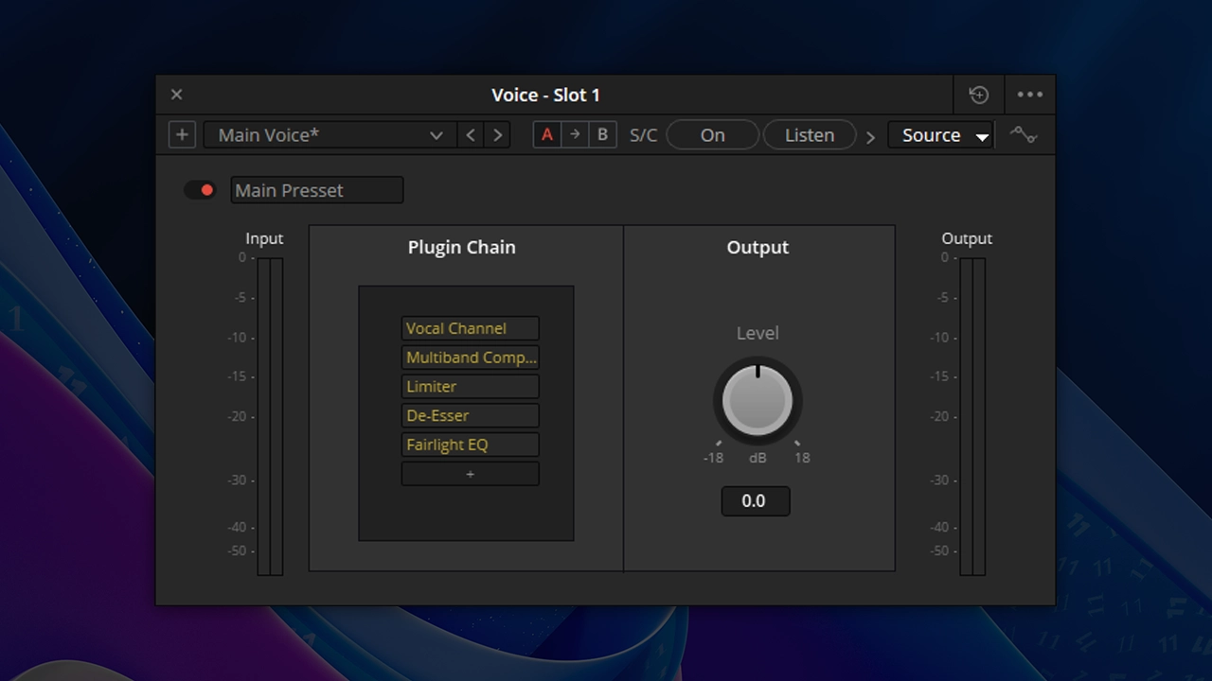Open the Main Voice* preset dropdown
1212x681 pixels.
[x=329, y=134]
